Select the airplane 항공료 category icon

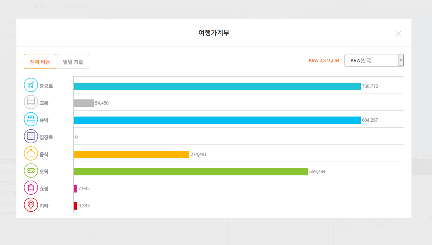click(x=31, y=85)
